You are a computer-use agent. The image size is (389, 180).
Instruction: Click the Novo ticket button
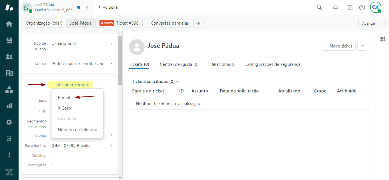click(339, 46)
